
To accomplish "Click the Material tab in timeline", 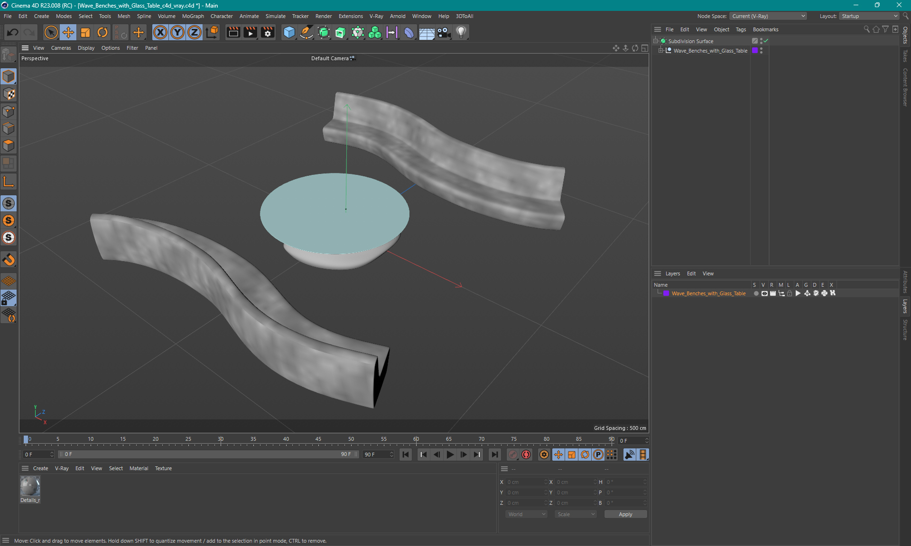I will (x=138, y=468).
